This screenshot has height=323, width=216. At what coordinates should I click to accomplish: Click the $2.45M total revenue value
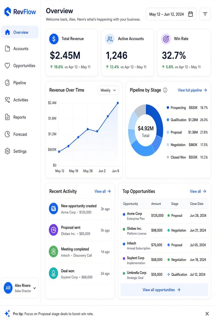click(x=65, y=55)
